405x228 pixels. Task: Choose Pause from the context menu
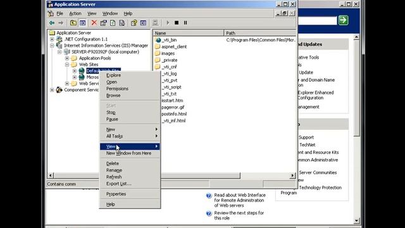point(130,119)
